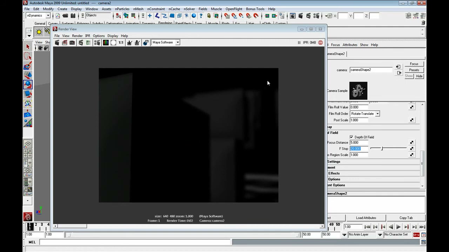
Task: Toggle the RGB channels display icon
Action: click(106, 42)
